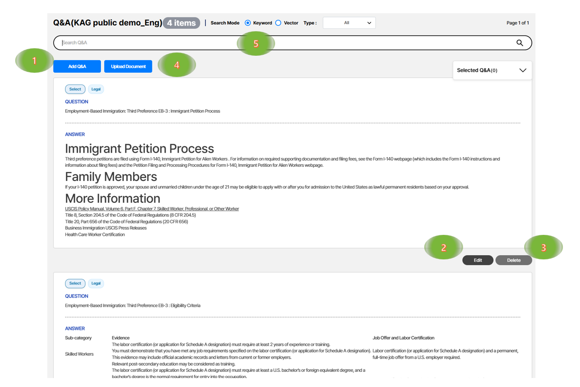Toggle Select on the Immigrant Petition Process card
The width and height of the screenshot is (580, 387).
click(75, 89)
